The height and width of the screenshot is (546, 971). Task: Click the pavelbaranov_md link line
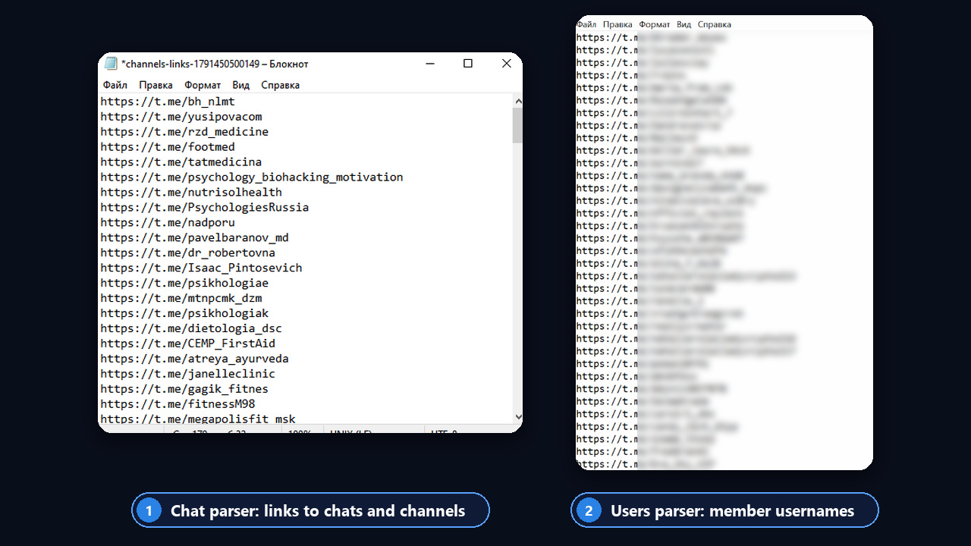[x=195, y=238]
